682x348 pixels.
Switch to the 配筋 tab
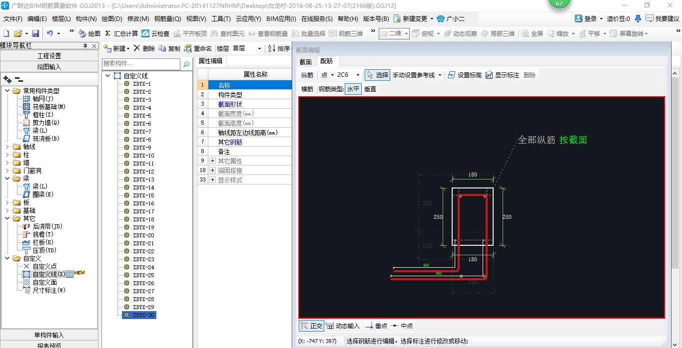327,61
